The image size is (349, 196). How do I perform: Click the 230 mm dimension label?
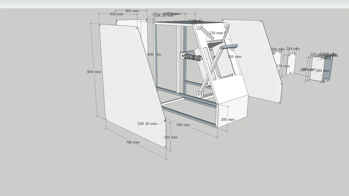tap(216, 33)
